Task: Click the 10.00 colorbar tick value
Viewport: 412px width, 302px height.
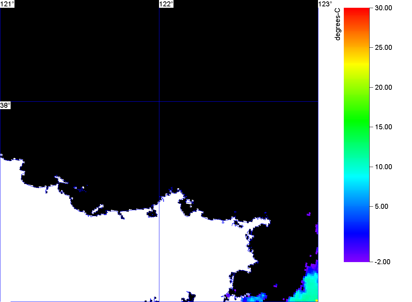Action: (x=383, y=167)
